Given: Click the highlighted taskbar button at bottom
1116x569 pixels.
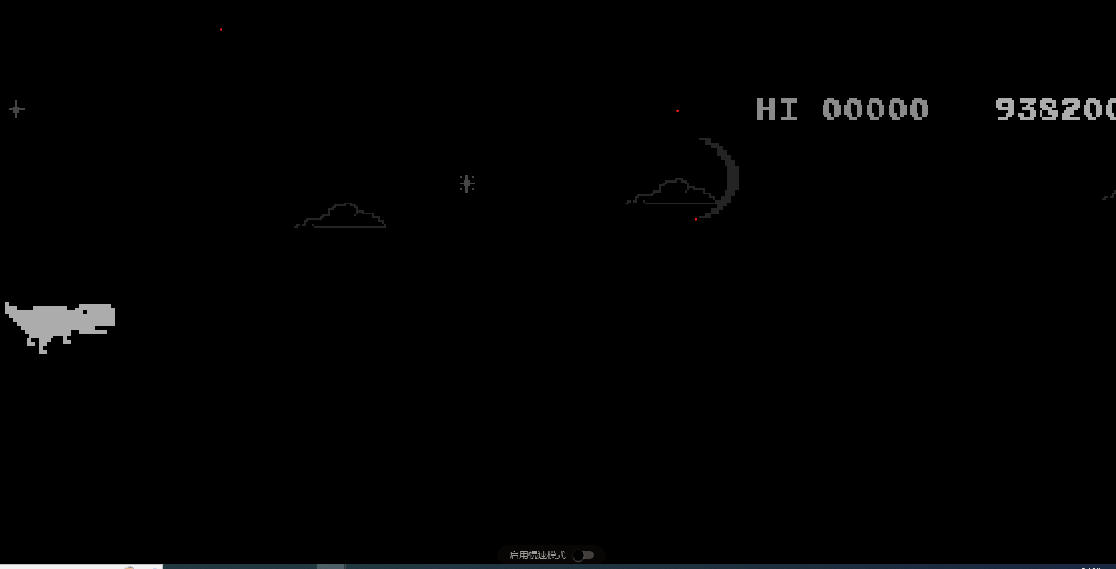Looking at the screenshot, I should pos(330,567).
